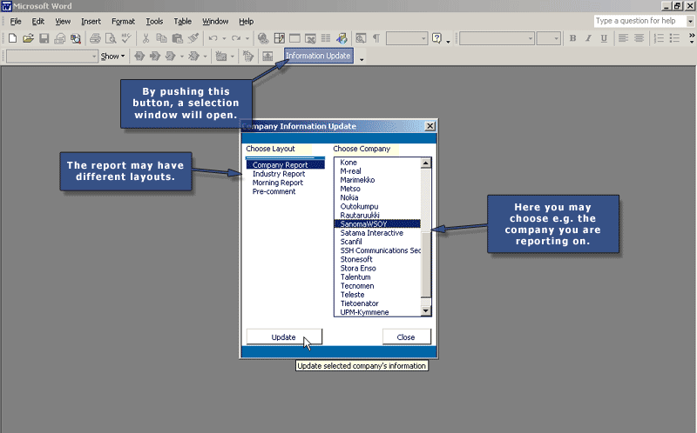Insert a Microsoft Excel worksheet
Screen dimensions: 697x433
point(310,38)
